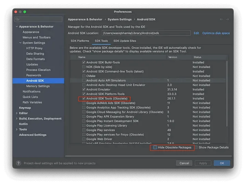Click Optimize disk space link
Viewport: 246px width, 185px height.
click(x=216, y=33)
